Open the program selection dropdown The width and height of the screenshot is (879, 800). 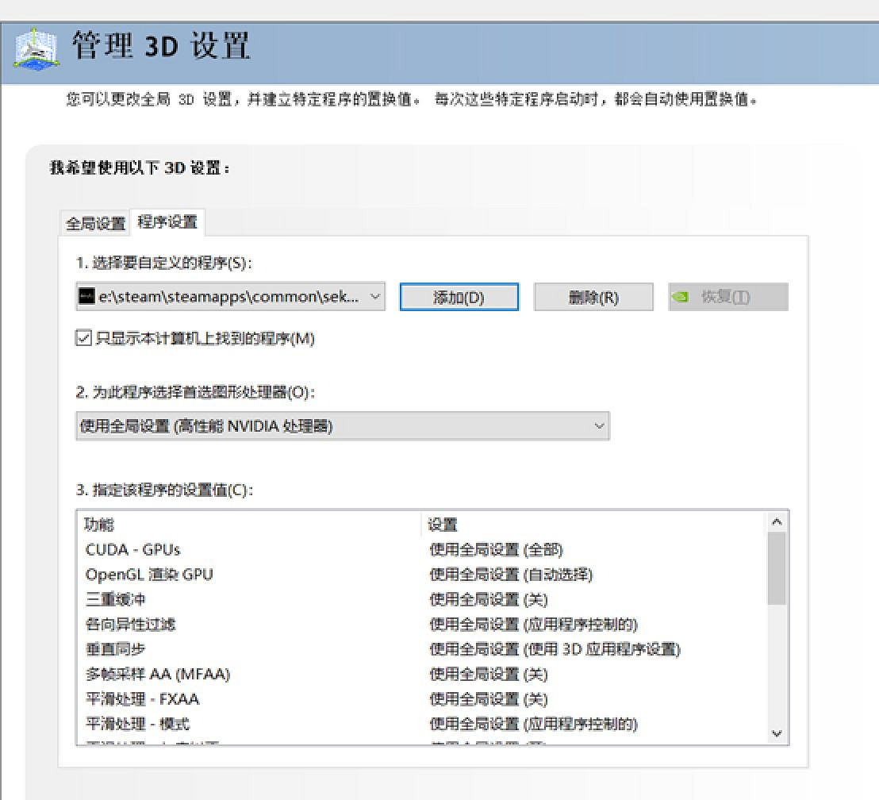point(376,296)
